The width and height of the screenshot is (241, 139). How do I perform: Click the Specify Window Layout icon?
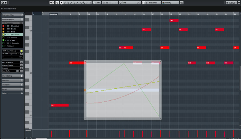coord(234,3)
